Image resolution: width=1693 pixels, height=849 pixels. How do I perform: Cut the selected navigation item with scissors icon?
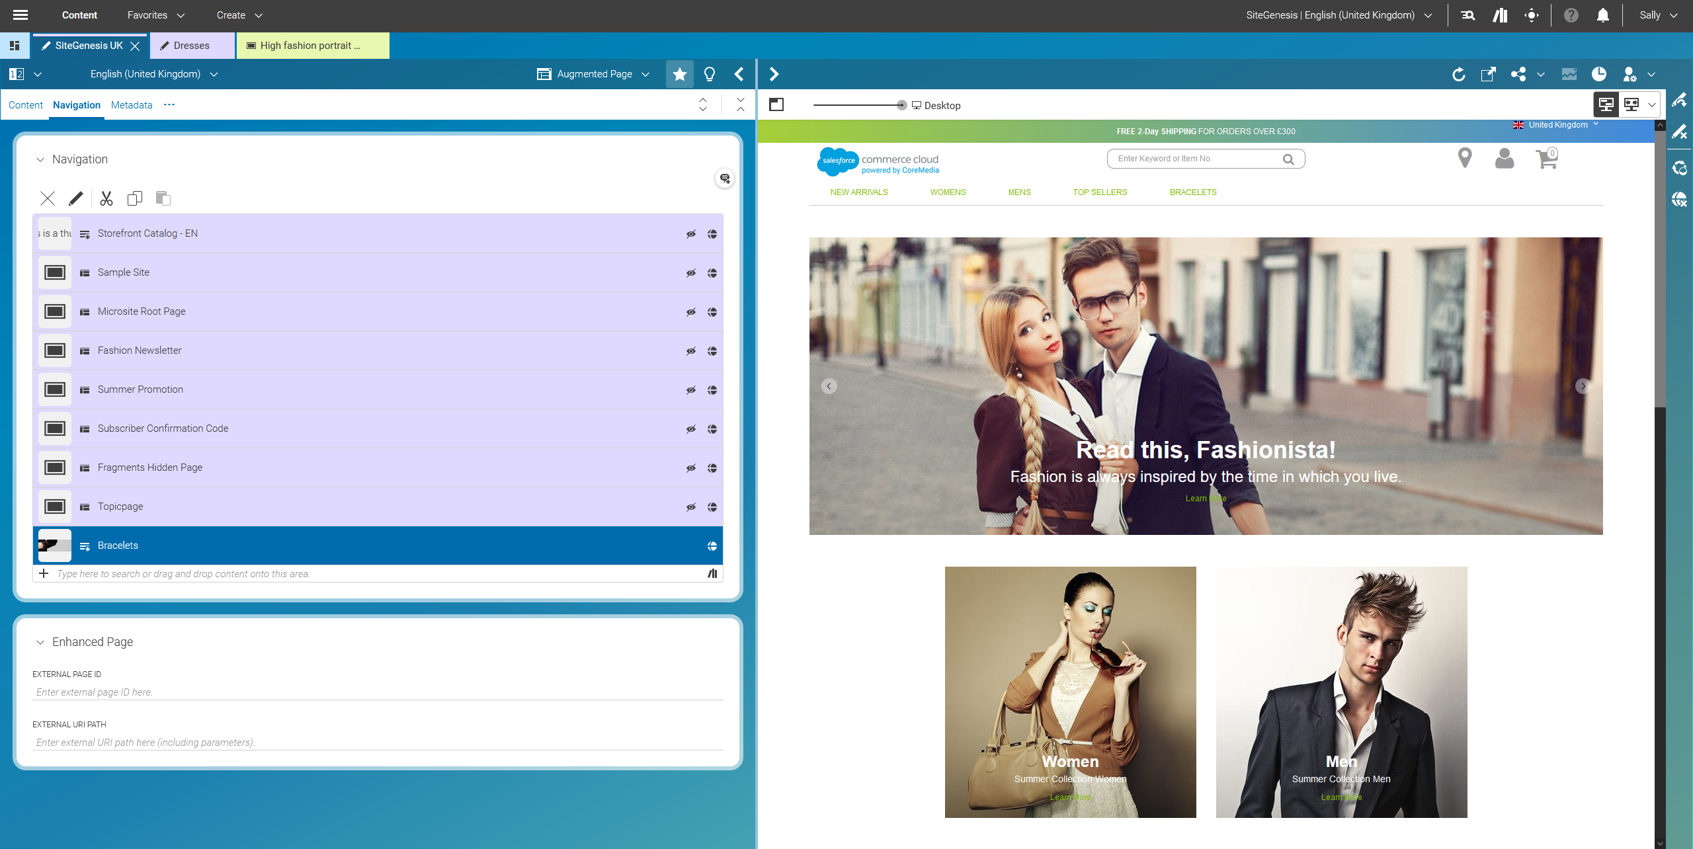(x=106, y=198)
